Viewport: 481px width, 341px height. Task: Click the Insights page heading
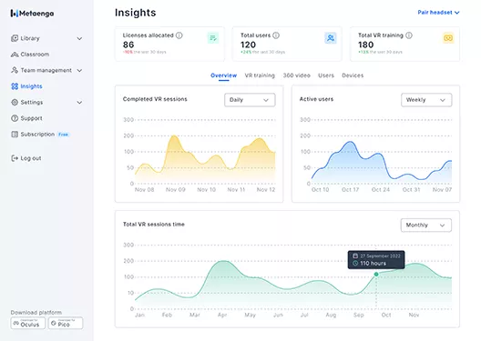(x=135, y=13)
